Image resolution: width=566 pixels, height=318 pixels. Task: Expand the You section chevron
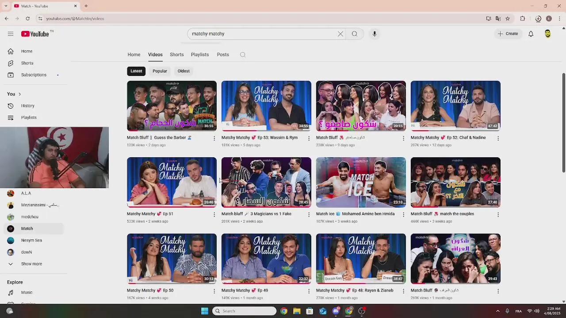point(19,94)
